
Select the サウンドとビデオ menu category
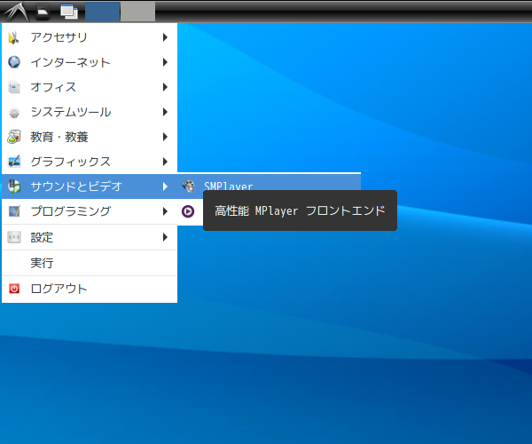click(x=90, y=186)
